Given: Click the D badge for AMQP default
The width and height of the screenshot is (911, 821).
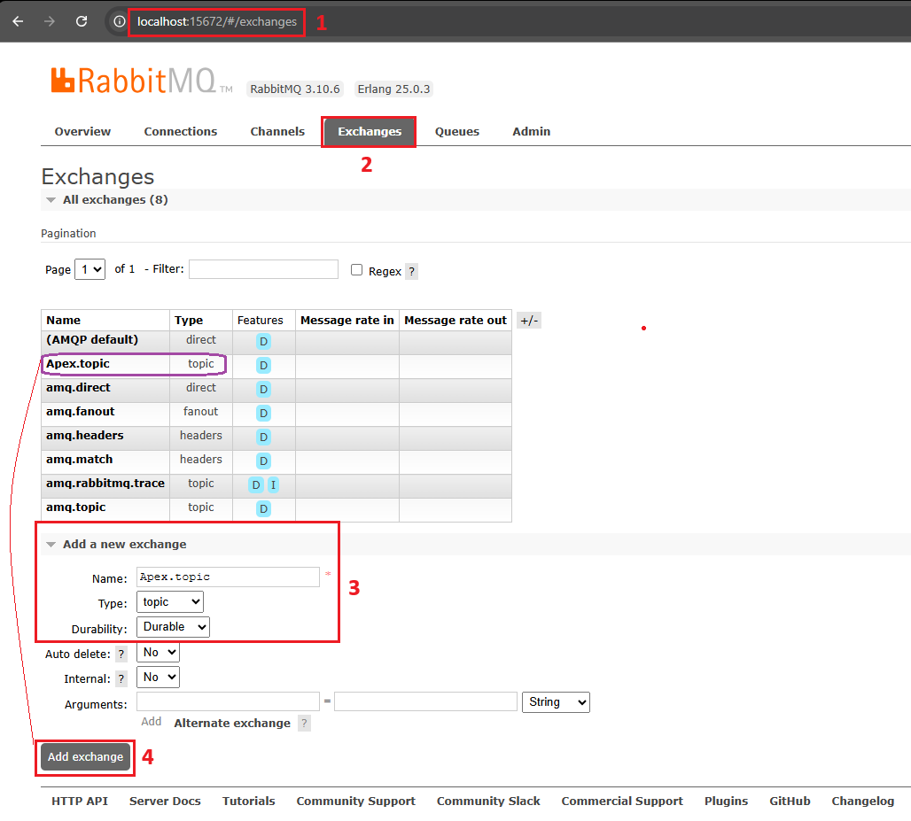Looking at the screenshot, I should point(263,341).
